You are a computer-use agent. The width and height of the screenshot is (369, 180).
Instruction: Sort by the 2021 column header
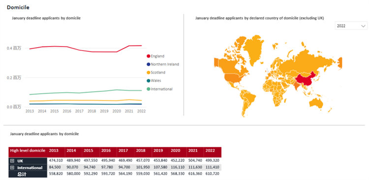[x=193, y=151]
